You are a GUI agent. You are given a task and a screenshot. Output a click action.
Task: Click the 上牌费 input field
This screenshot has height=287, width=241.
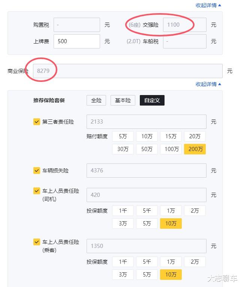point(77,41)
